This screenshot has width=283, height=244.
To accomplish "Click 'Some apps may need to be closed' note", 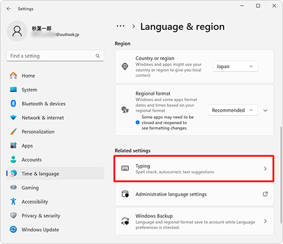I will coord(168,123).
